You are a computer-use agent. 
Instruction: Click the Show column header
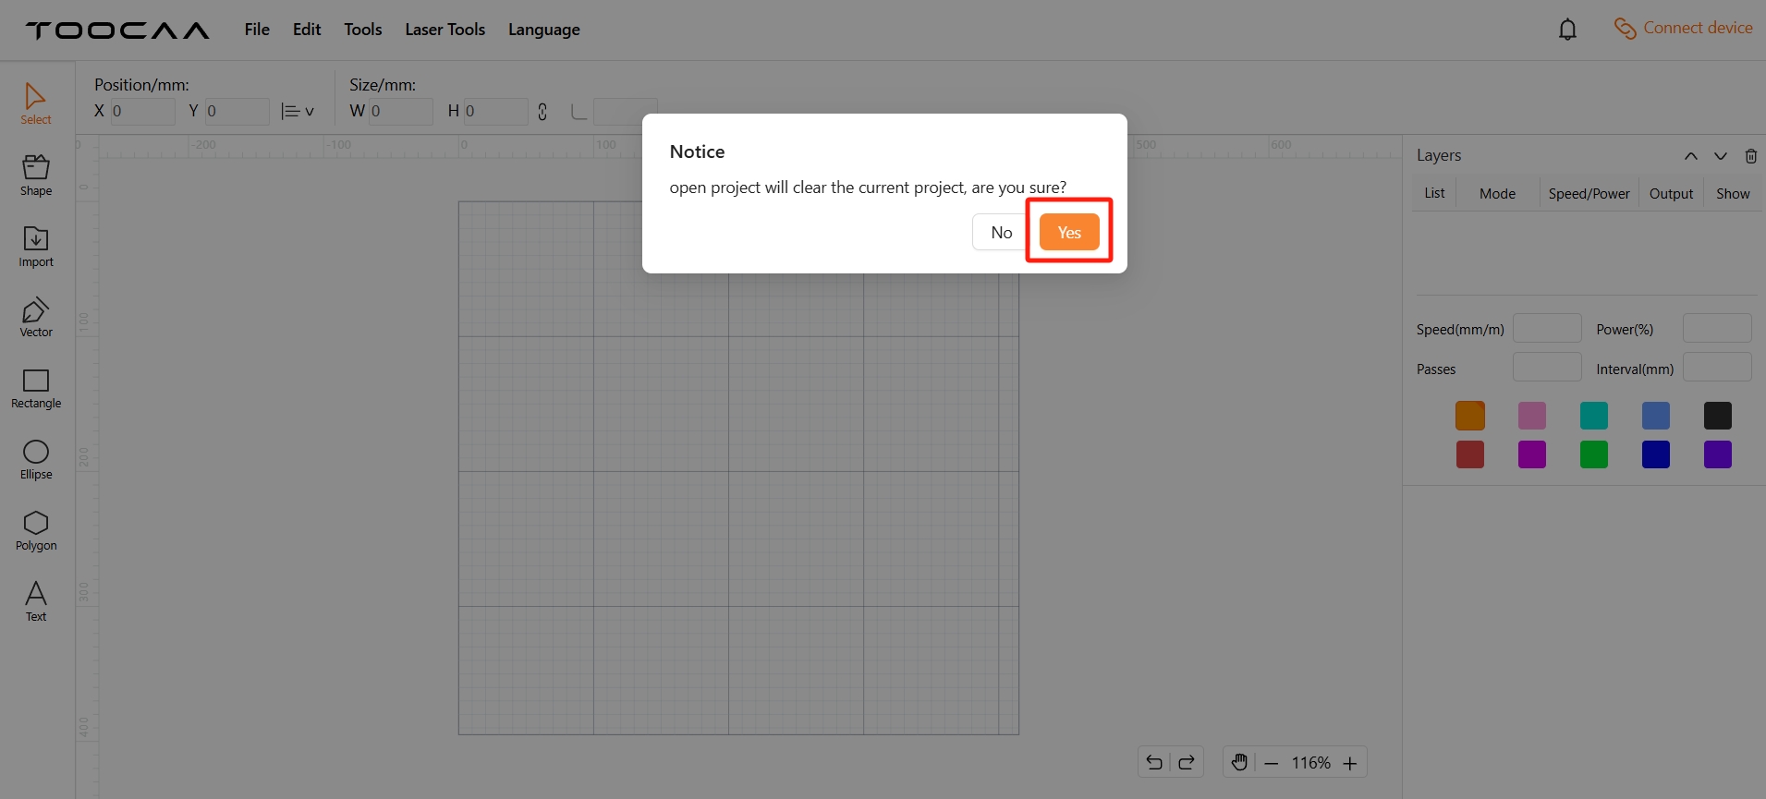coord(1734,193)
